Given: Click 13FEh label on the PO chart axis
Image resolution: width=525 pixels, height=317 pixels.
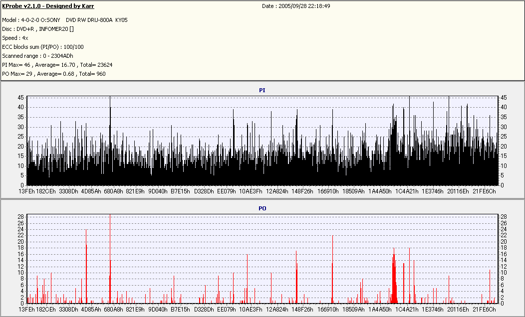Looking at the screenshot, I should [x=26, y=310].
